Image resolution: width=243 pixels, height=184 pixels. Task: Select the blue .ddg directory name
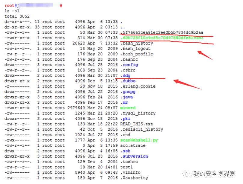pyautogui.click(x=125, y=76)
